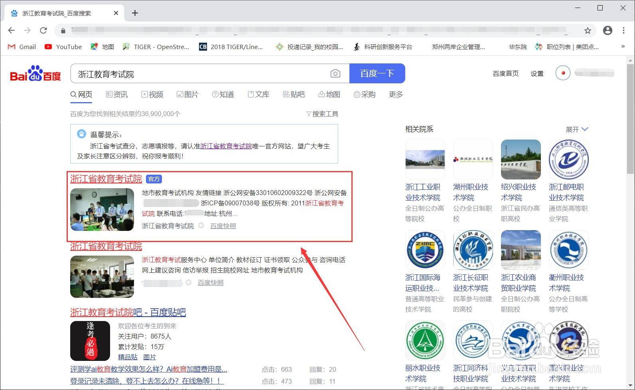Click 丽水职业技术学院 logo
The image size is (635, 390).
[425, 341]
